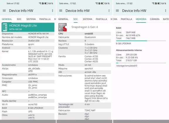This screenshot has height=123, width=169.
Task: Open hamburger menu in the left screen
Action: (x=4, y=11)
